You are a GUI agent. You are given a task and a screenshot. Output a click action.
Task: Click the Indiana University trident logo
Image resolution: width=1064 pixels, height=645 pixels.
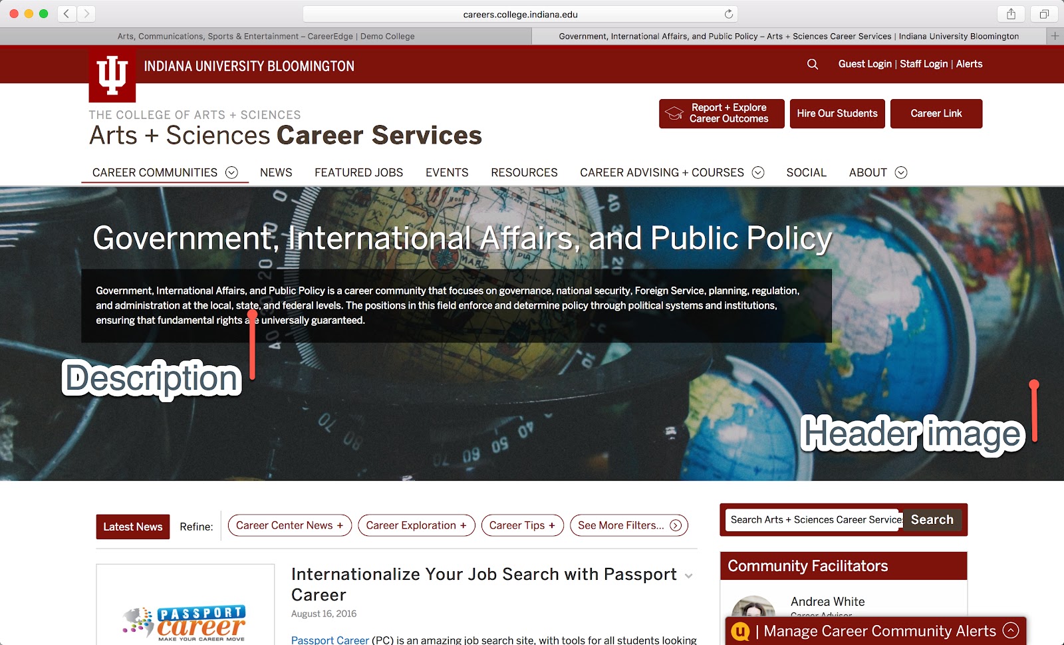[x=112, y=75]
